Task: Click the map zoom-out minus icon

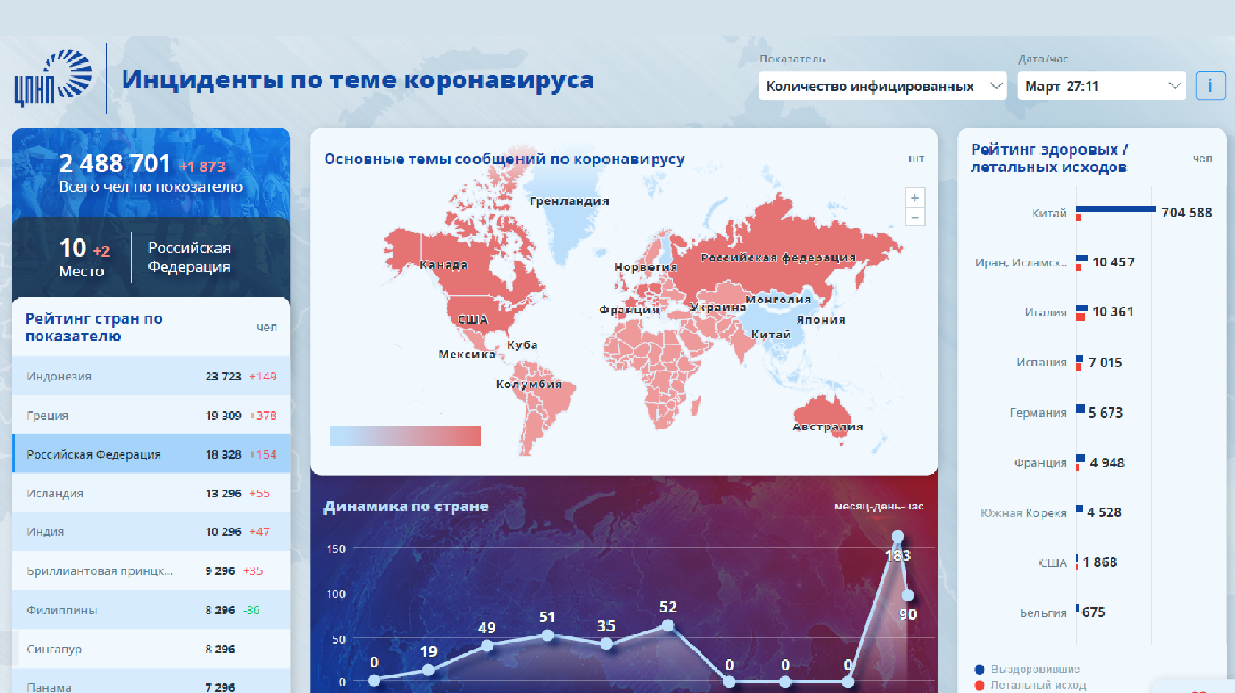Action: (x=914, y=217)
